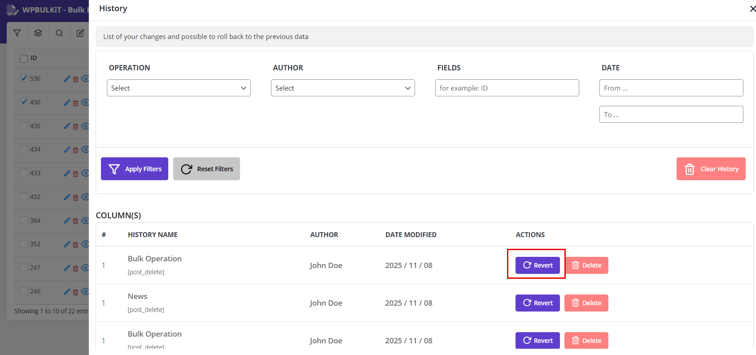
Task: Revert the first Bulk Operation entry
Action: click(538, 265)
